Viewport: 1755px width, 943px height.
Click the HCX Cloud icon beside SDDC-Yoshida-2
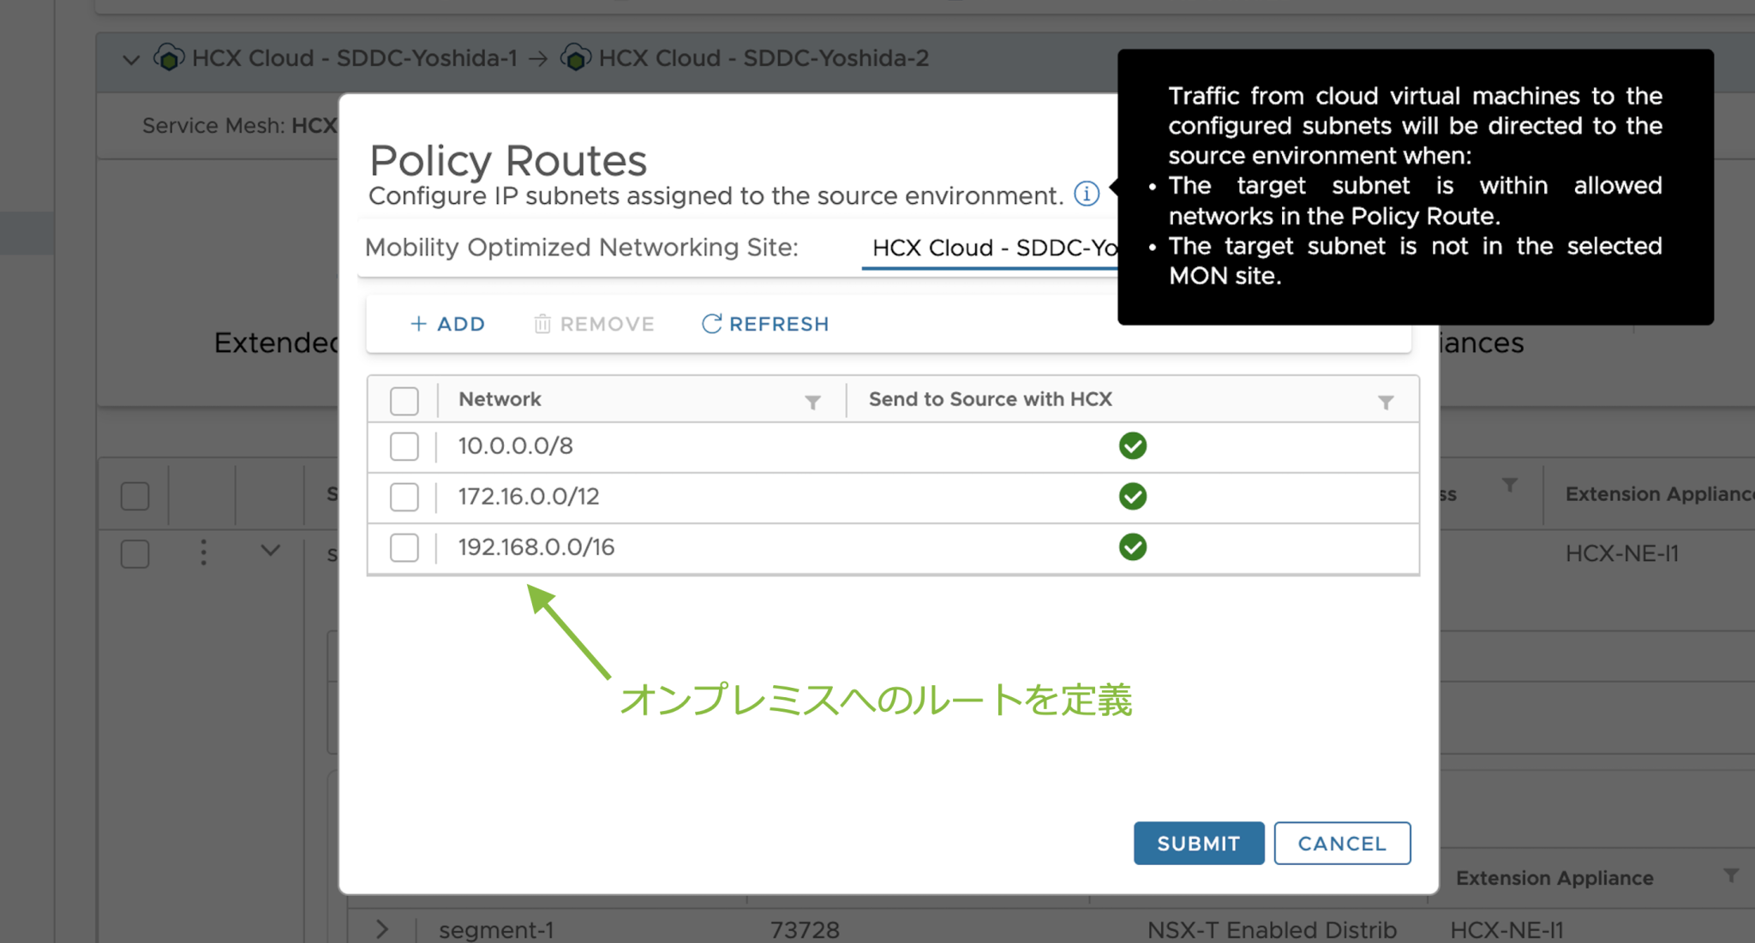[x=576, y=57]
